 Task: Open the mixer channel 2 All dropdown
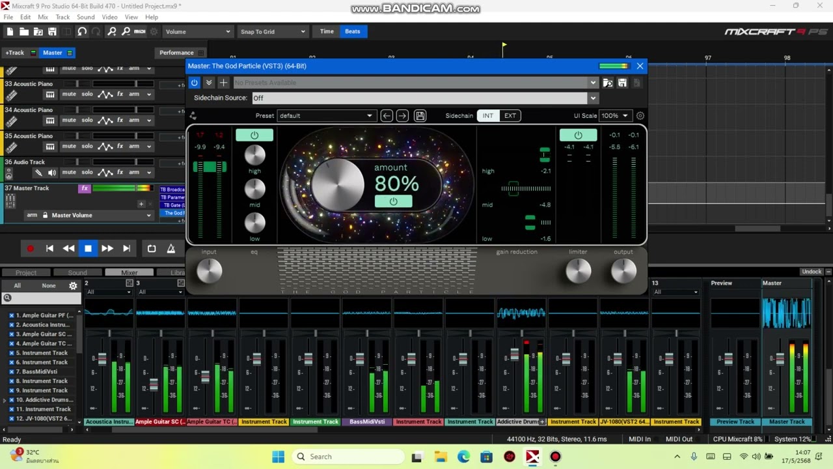[x=108, y=292]
